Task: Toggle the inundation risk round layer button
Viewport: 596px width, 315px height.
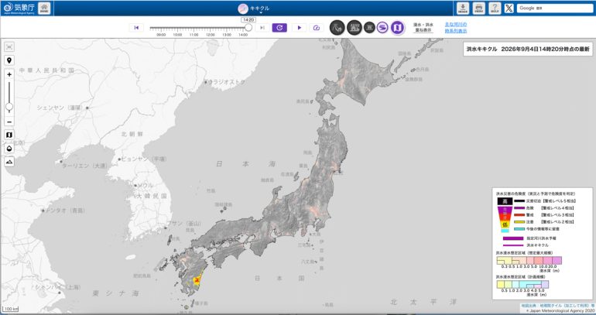Action: [x=355, y=27]
